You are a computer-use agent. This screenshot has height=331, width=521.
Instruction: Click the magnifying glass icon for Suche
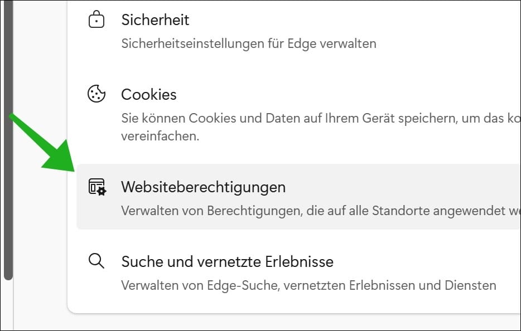pos(97,260)
